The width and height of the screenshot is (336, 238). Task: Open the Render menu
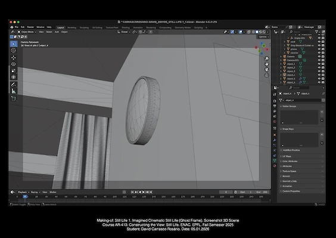tap(30, 27)
